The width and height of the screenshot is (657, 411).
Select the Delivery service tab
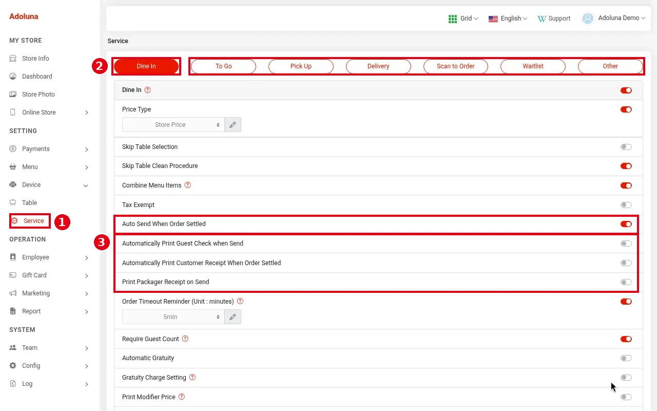(378, 66)
